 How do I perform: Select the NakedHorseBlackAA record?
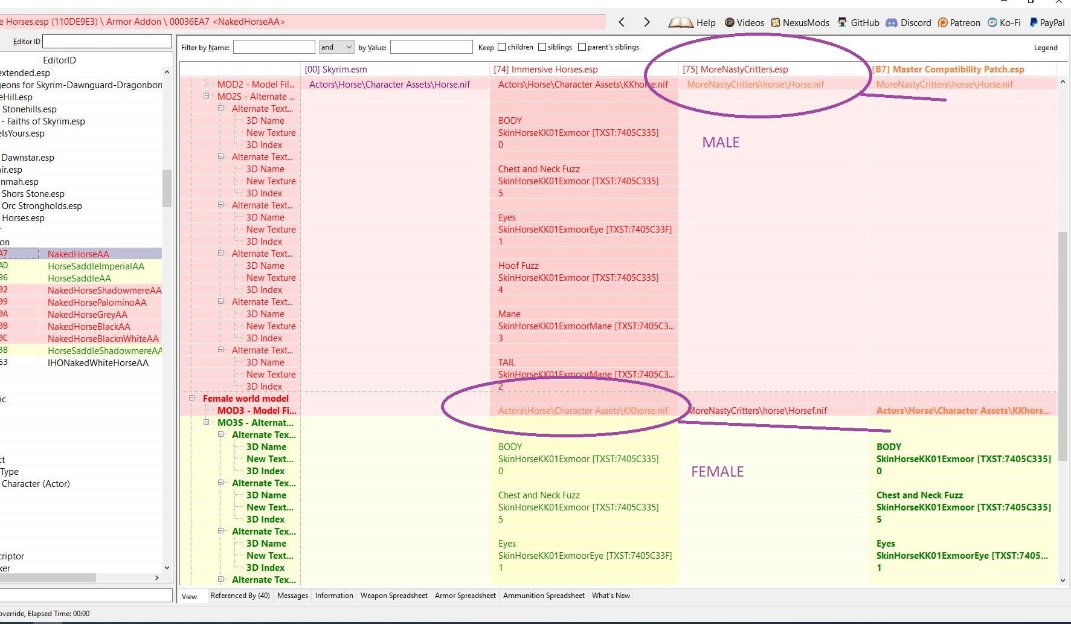point(89,326)
